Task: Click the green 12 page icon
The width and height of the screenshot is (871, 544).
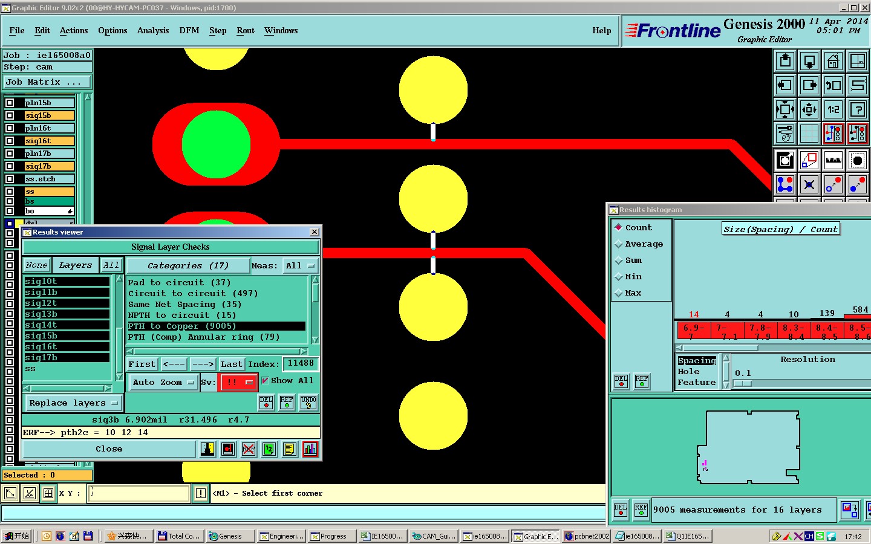Action: coord(269,449)
